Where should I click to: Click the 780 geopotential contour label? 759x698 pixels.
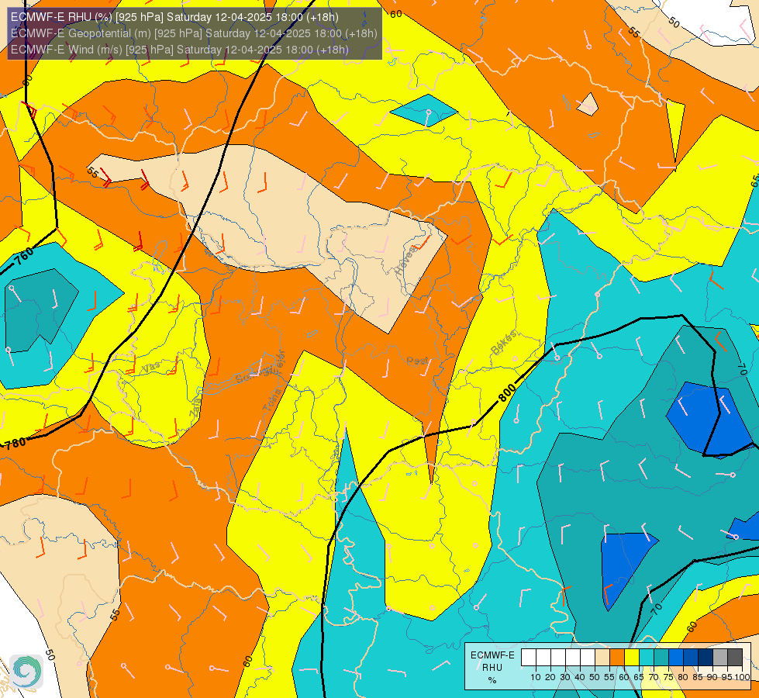[x=15, y=443]
